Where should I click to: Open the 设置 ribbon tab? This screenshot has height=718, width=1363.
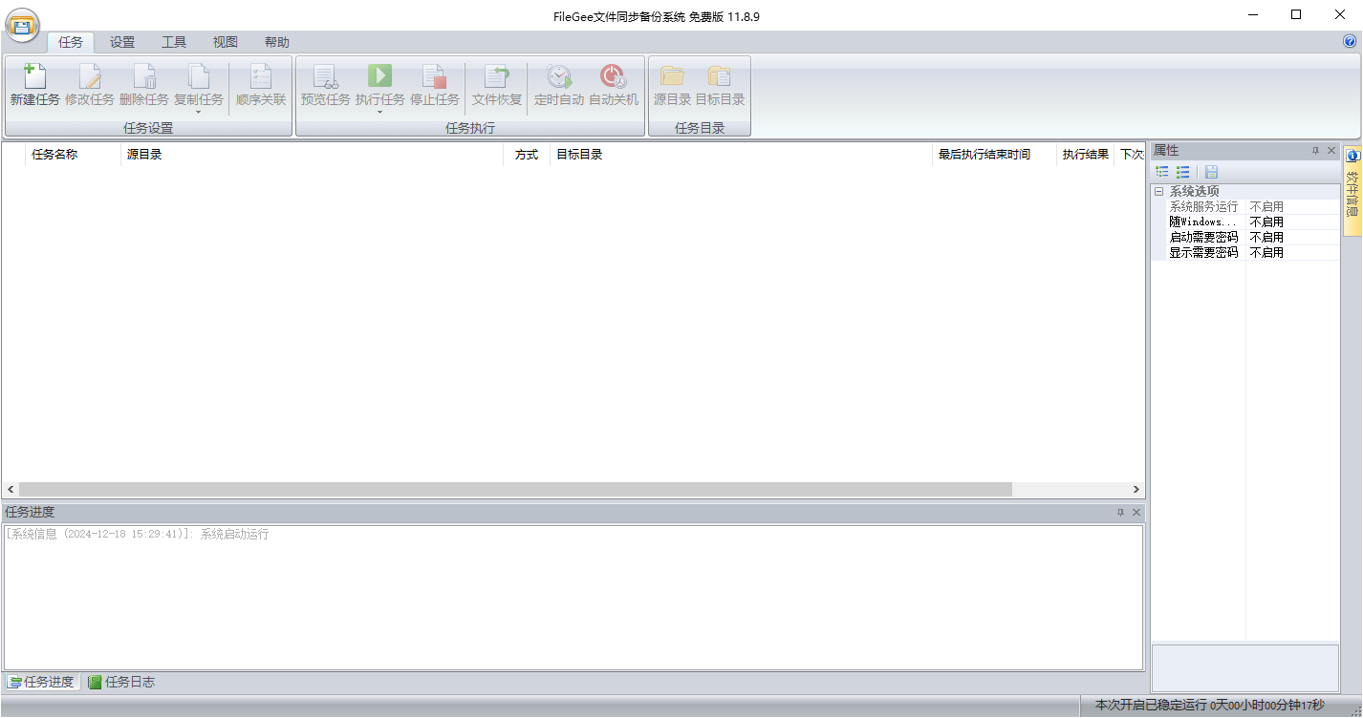pos(122,42)
